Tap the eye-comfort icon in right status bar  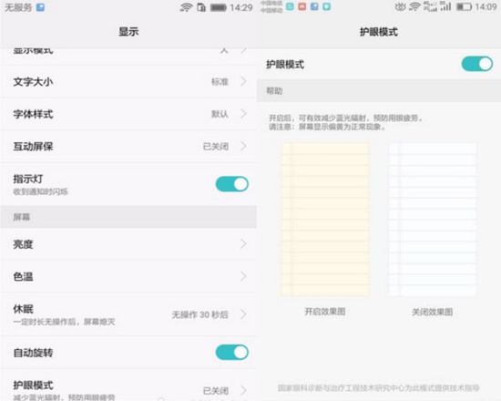[x=401, y=6]
